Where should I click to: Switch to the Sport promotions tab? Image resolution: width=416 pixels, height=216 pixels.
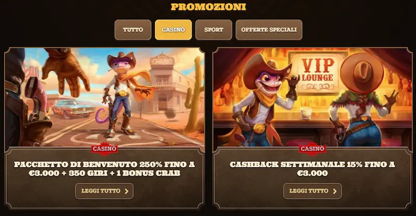214,30
